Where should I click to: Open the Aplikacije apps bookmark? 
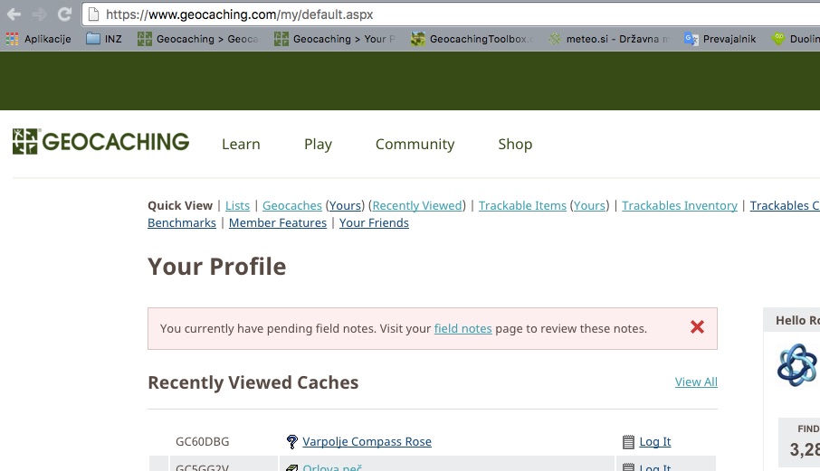38,39
